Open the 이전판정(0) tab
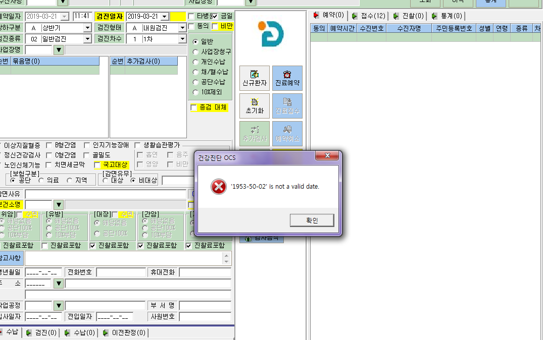This screenshot has width=543, height=340. (x=124, y=333)
